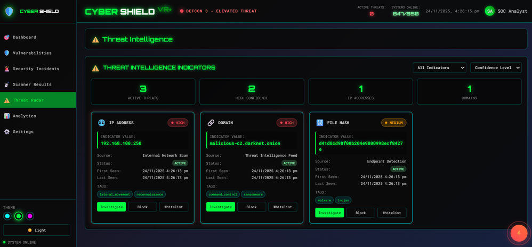Open the Analytics chart icon
Image resolution: width=532 pixels, height=247 pixels.
pos(6,116)
